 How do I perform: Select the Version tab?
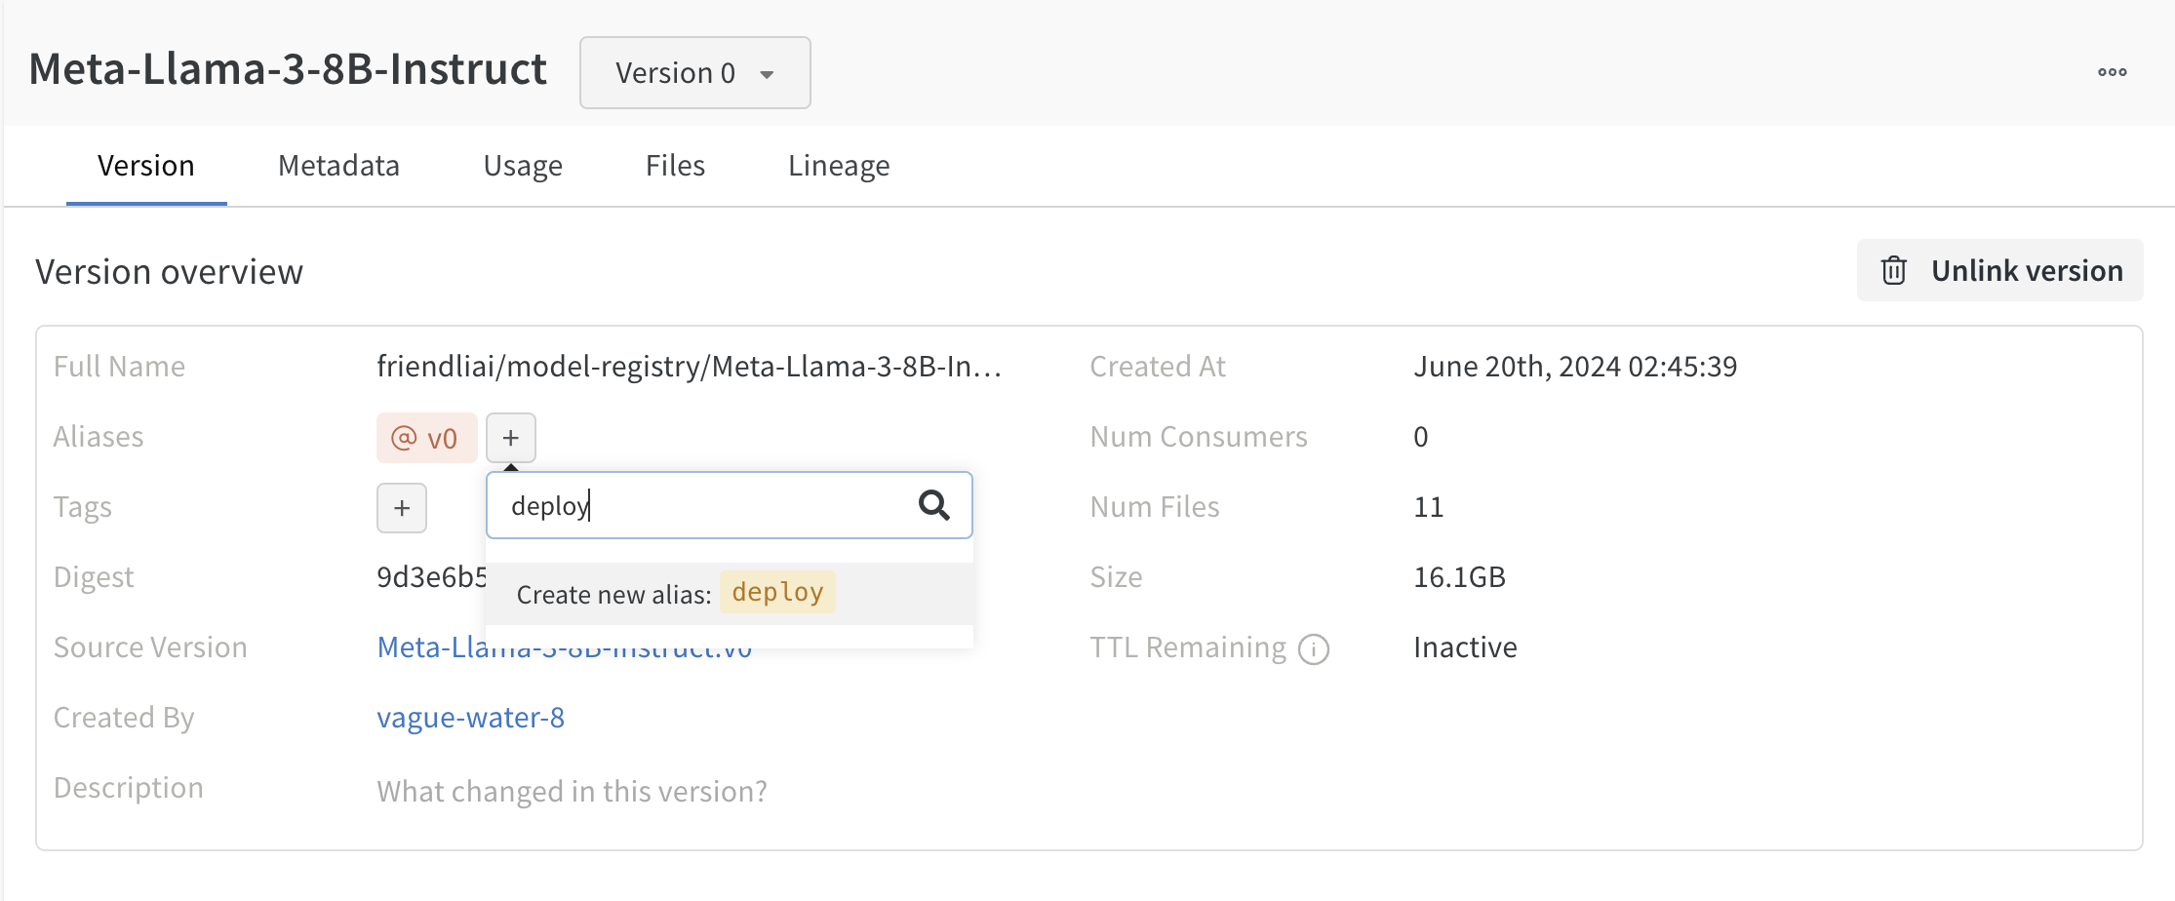coord(145,166)
